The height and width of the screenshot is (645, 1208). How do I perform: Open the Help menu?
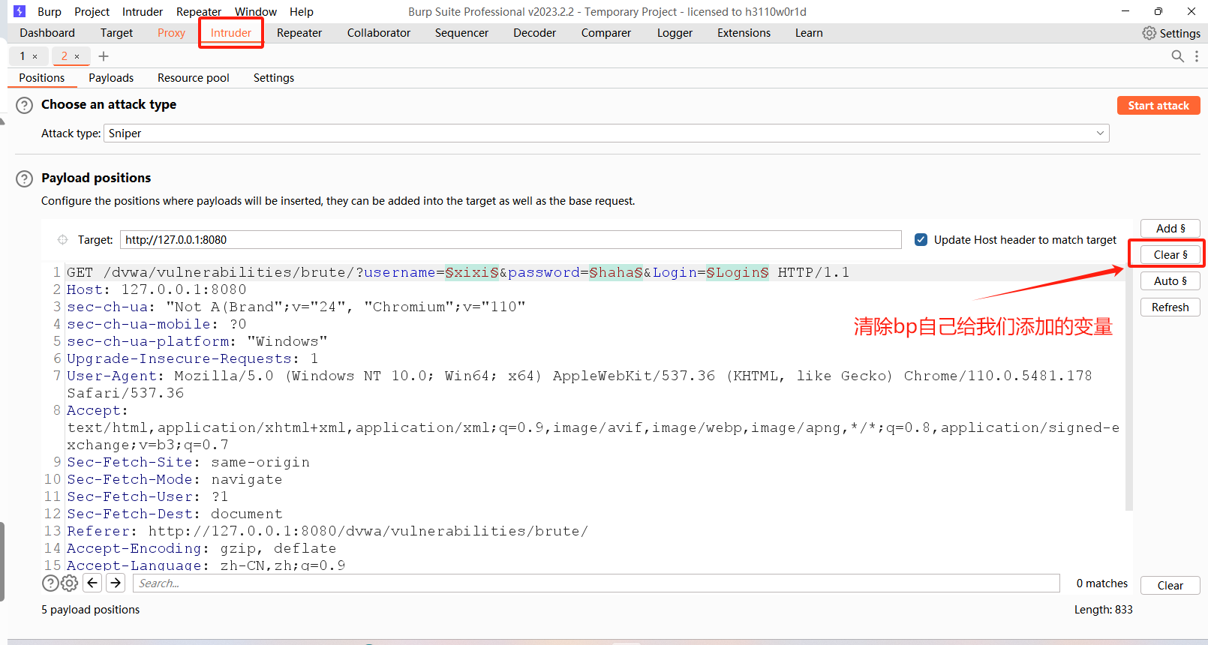tap(302, 12)
